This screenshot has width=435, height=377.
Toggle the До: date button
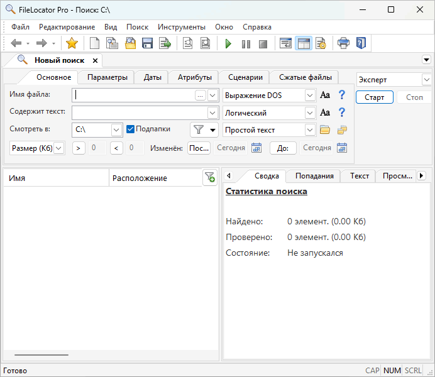(x=283, y=148)
